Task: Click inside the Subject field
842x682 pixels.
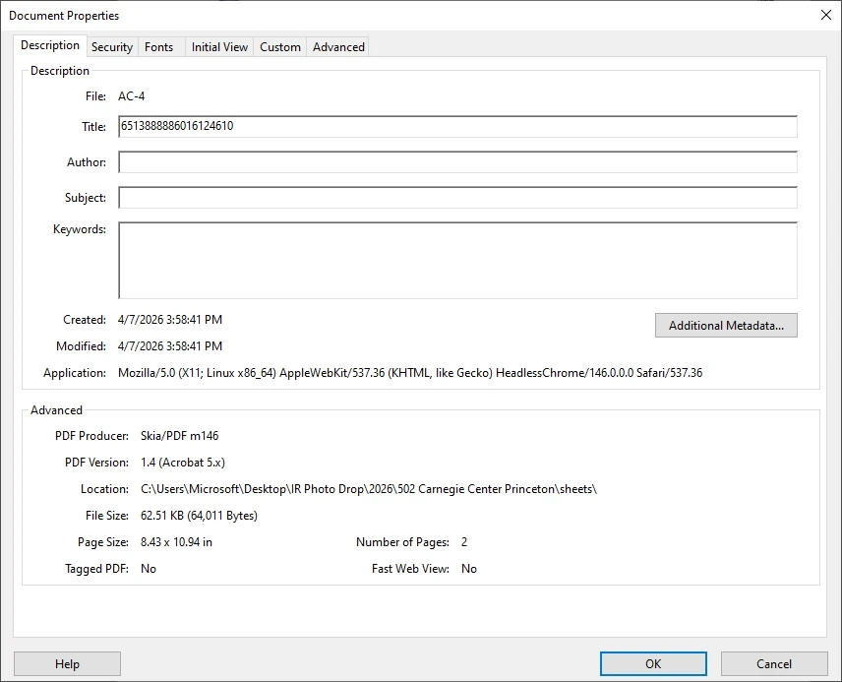Action: tap(457, 197)
